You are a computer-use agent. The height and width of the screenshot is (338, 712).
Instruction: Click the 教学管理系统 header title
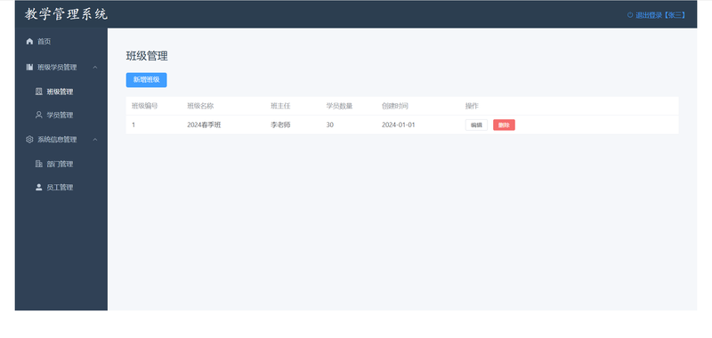tap(66, 14)
